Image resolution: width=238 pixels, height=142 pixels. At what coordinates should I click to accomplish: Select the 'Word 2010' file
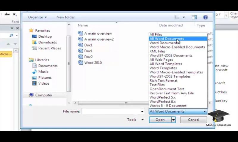tap(93, 63)
